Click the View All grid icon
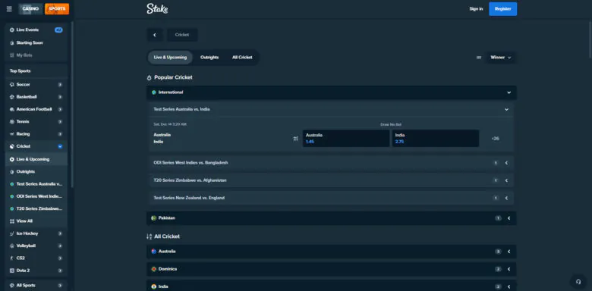Viewport: 592px width, 291px height. point(11,221)
